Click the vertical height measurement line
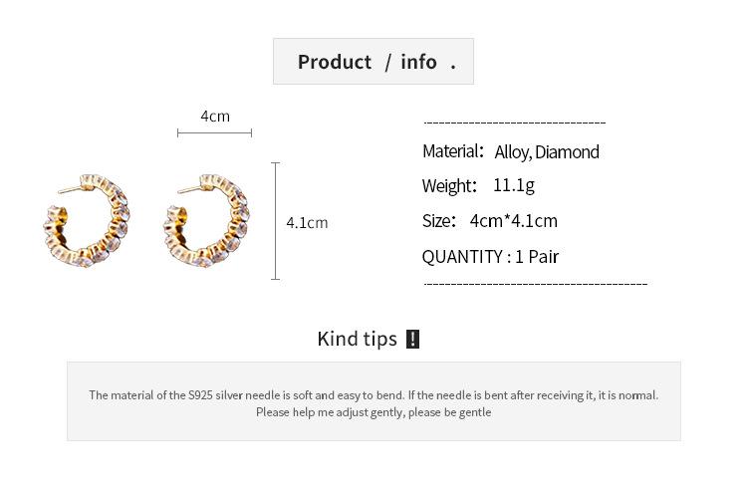 coord(276,221)
